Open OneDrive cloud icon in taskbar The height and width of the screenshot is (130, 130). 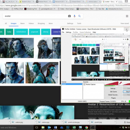(62, 127)
